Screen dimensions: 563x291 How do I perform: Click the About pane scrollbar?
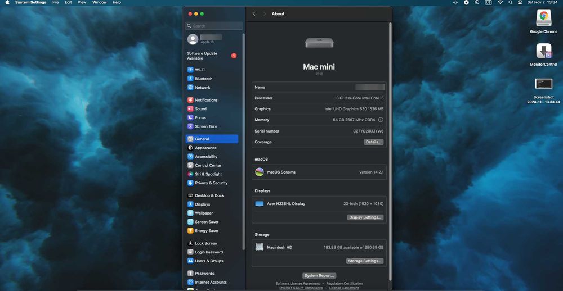pyautogui.click(x=390, y=151)
